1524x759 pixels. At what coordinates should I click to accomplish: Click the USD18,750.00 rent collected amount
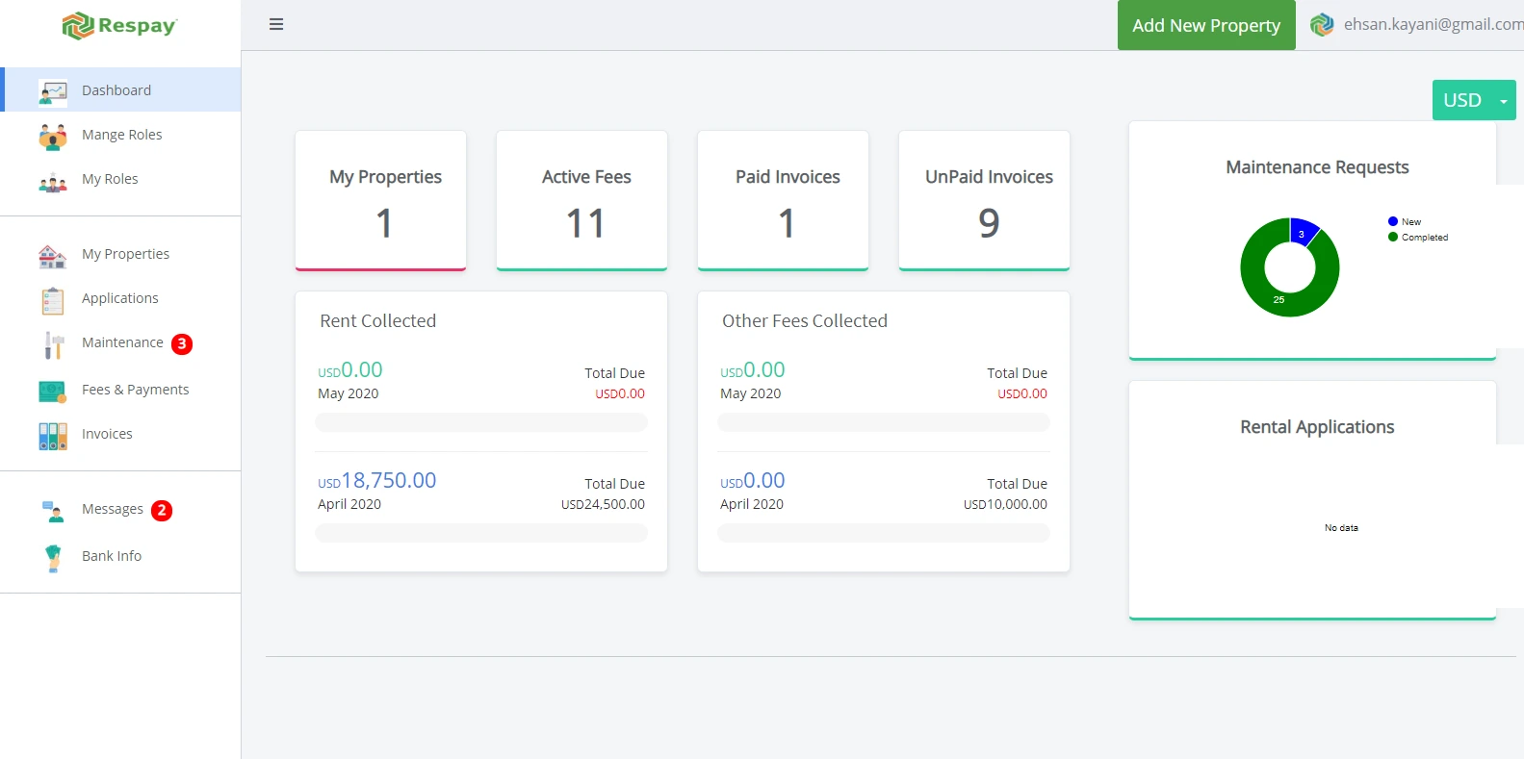pyautogui.click(x=377, y=480)
